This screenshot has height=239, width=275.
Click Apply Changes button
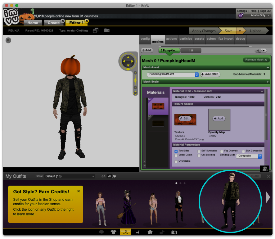pos(204,31)
